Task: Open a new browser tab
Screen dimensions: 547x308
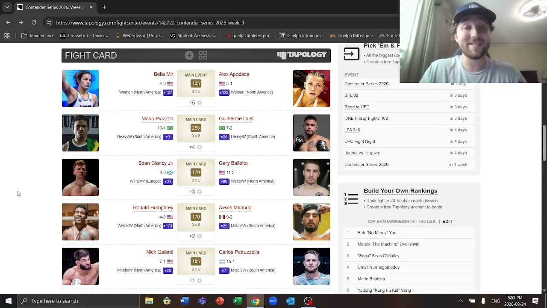Action: (x=104, y=7)
